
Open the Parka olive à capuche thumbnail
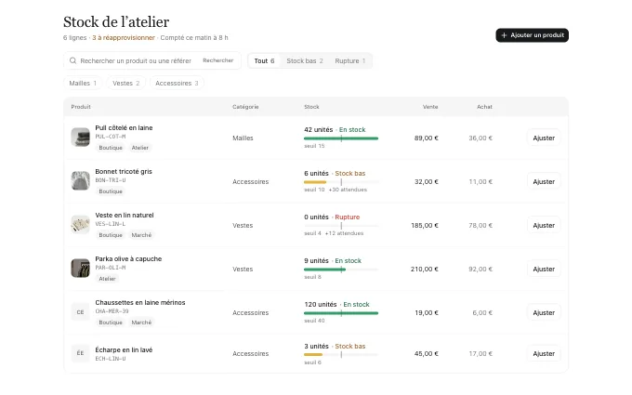point(80,269)
